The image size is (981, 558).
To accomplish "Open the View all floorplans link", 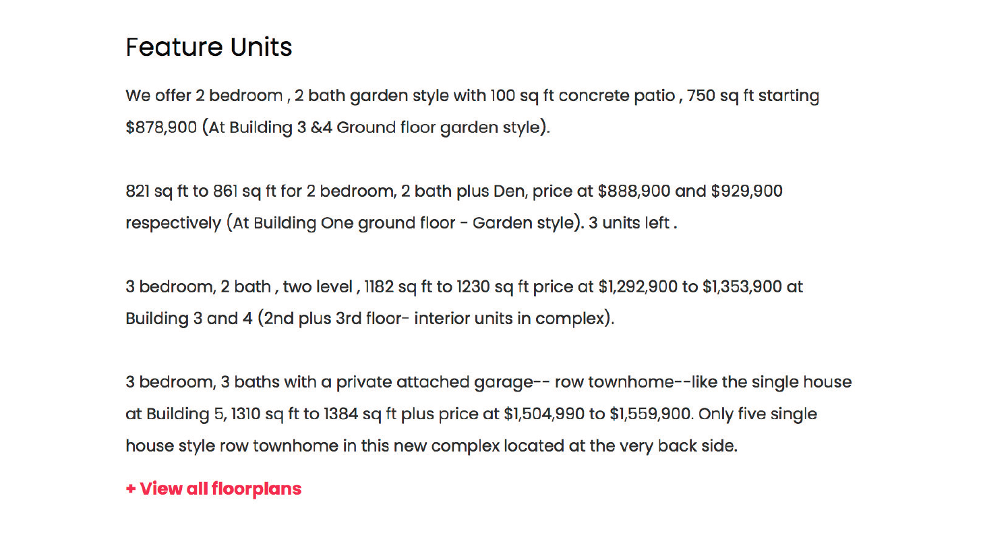I will click(213, 489).
